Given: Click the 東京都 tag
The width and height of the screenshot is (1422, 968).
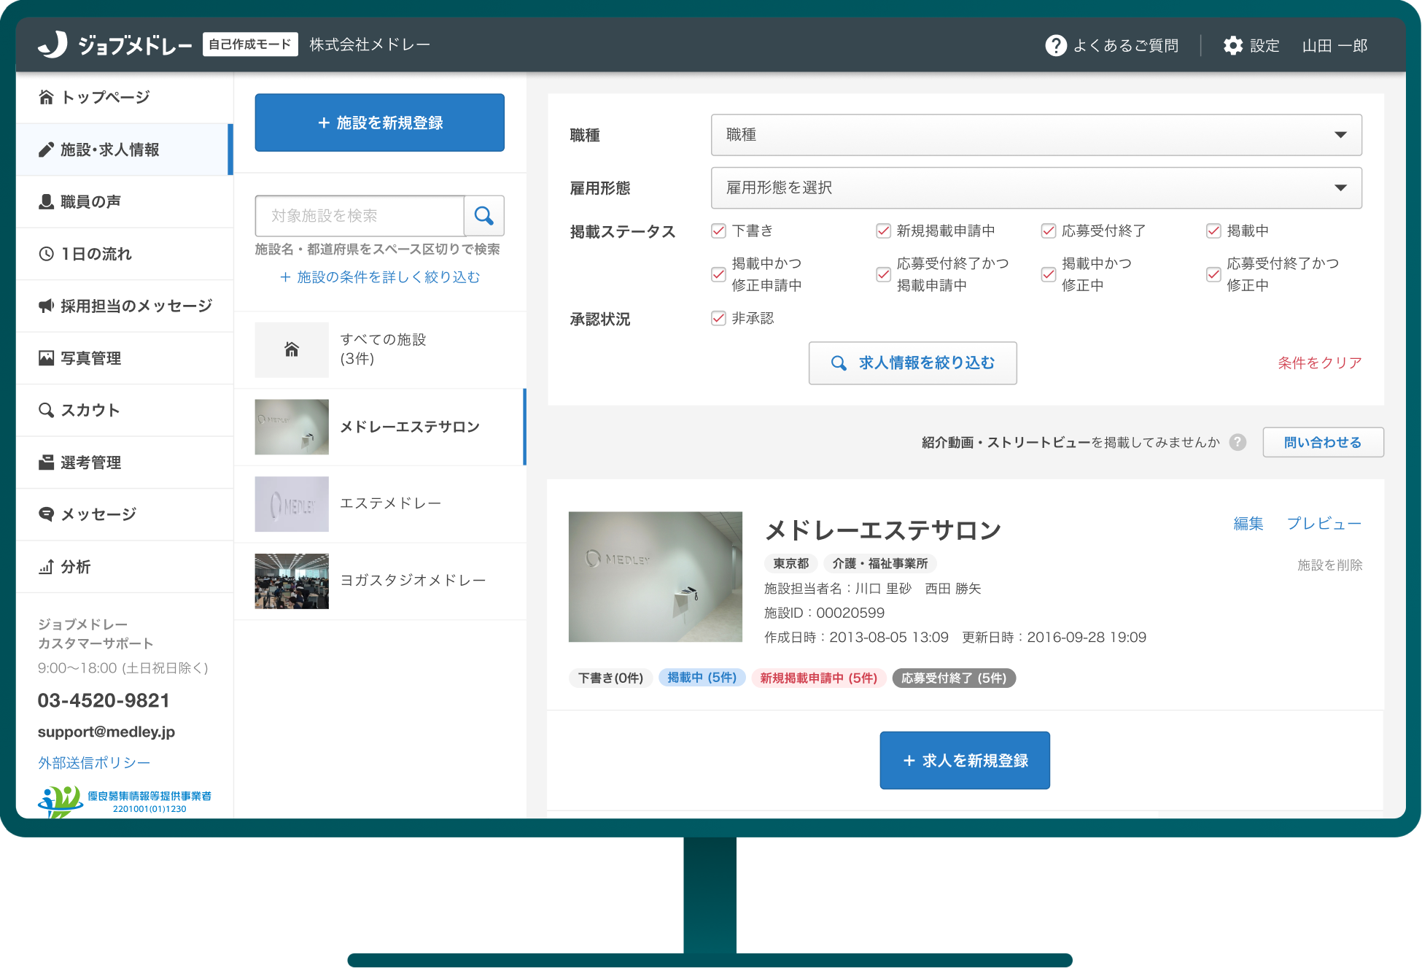Looking at the screenshot, I should tap(790, 563).
